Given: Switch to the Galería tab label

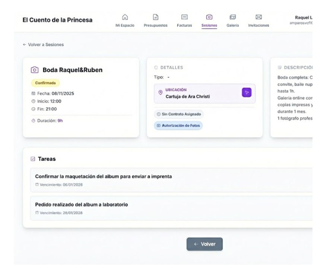Looking at the screenshot, I should click(x=232, y=26).
